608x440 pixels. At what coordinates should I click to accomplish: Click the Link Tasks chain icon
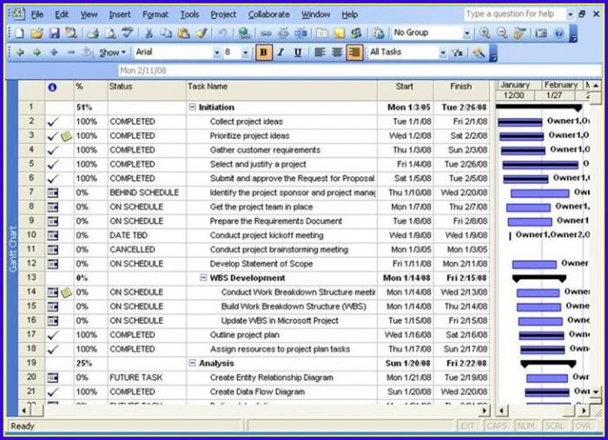[x=266, y=33]
